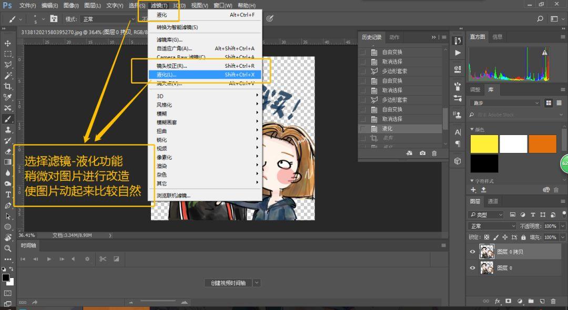Select the Horizontal Type tool

point(7,194)
